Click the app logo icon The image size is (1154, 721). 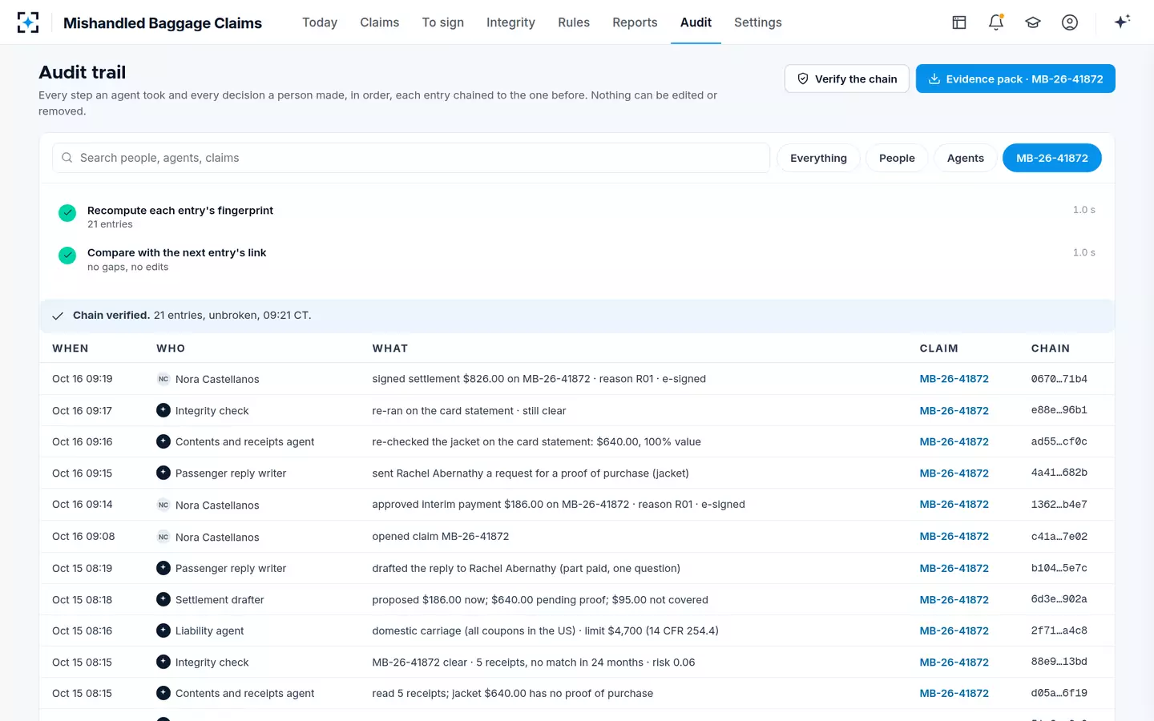pos(28,22)
